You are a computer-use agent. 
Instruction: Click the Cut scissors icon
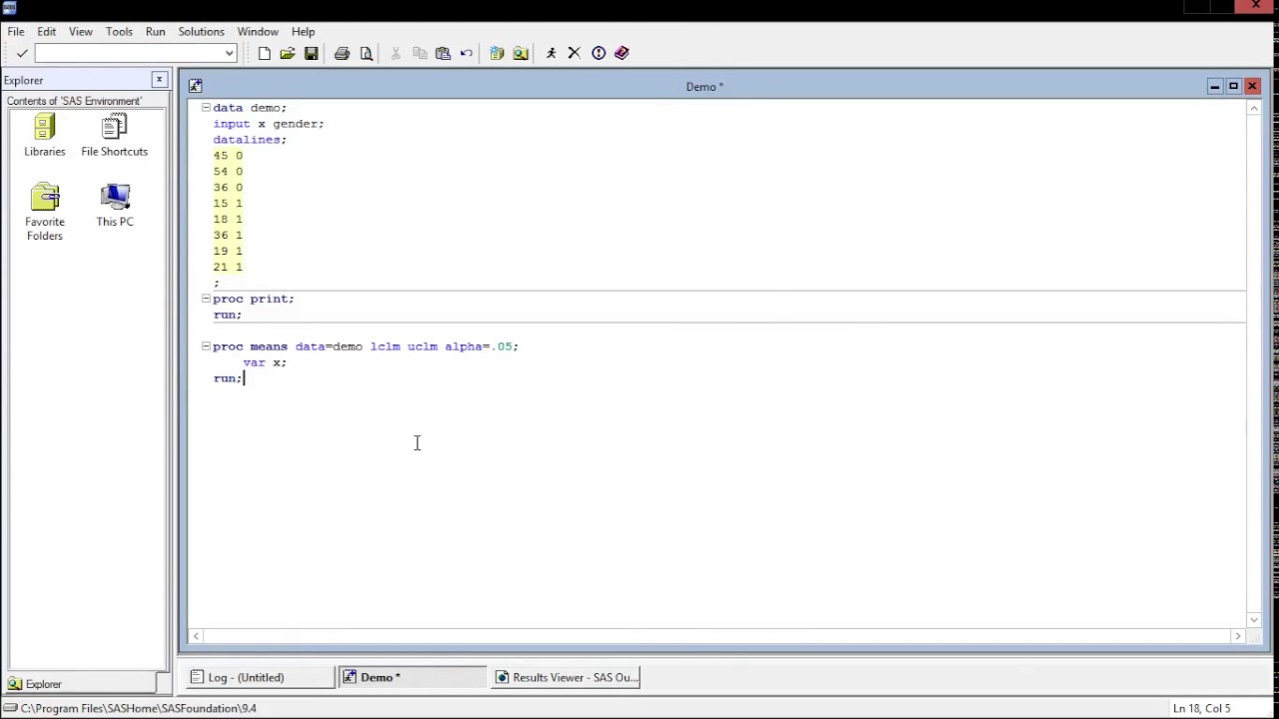[396, 53]
